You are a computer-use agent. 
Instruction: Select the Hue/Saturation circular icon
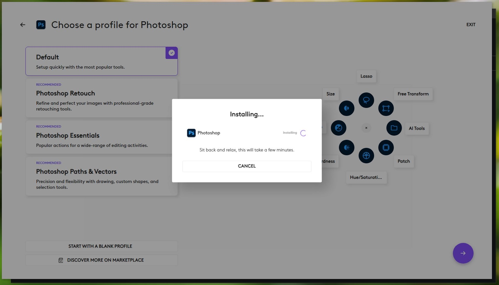pos(366,156)
